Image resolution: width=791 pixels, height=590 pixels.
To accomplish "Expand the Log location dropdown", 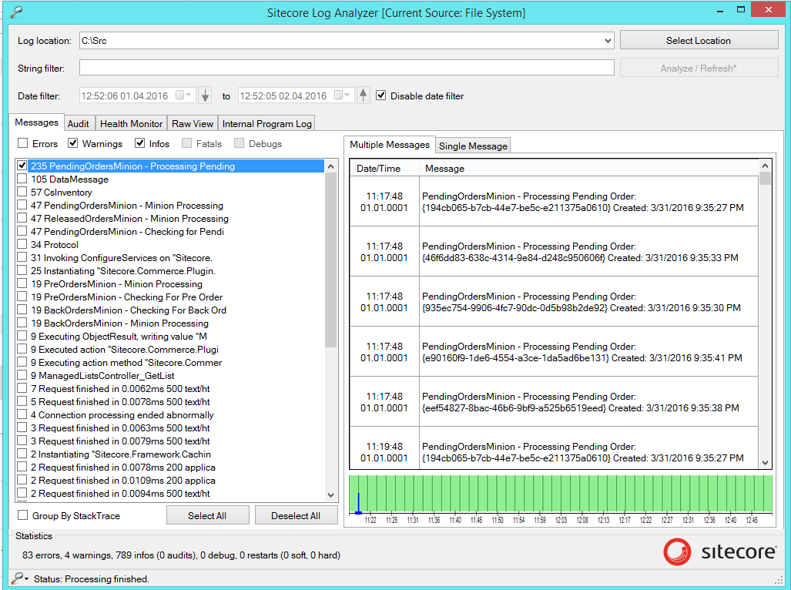I will click(608, 41).
